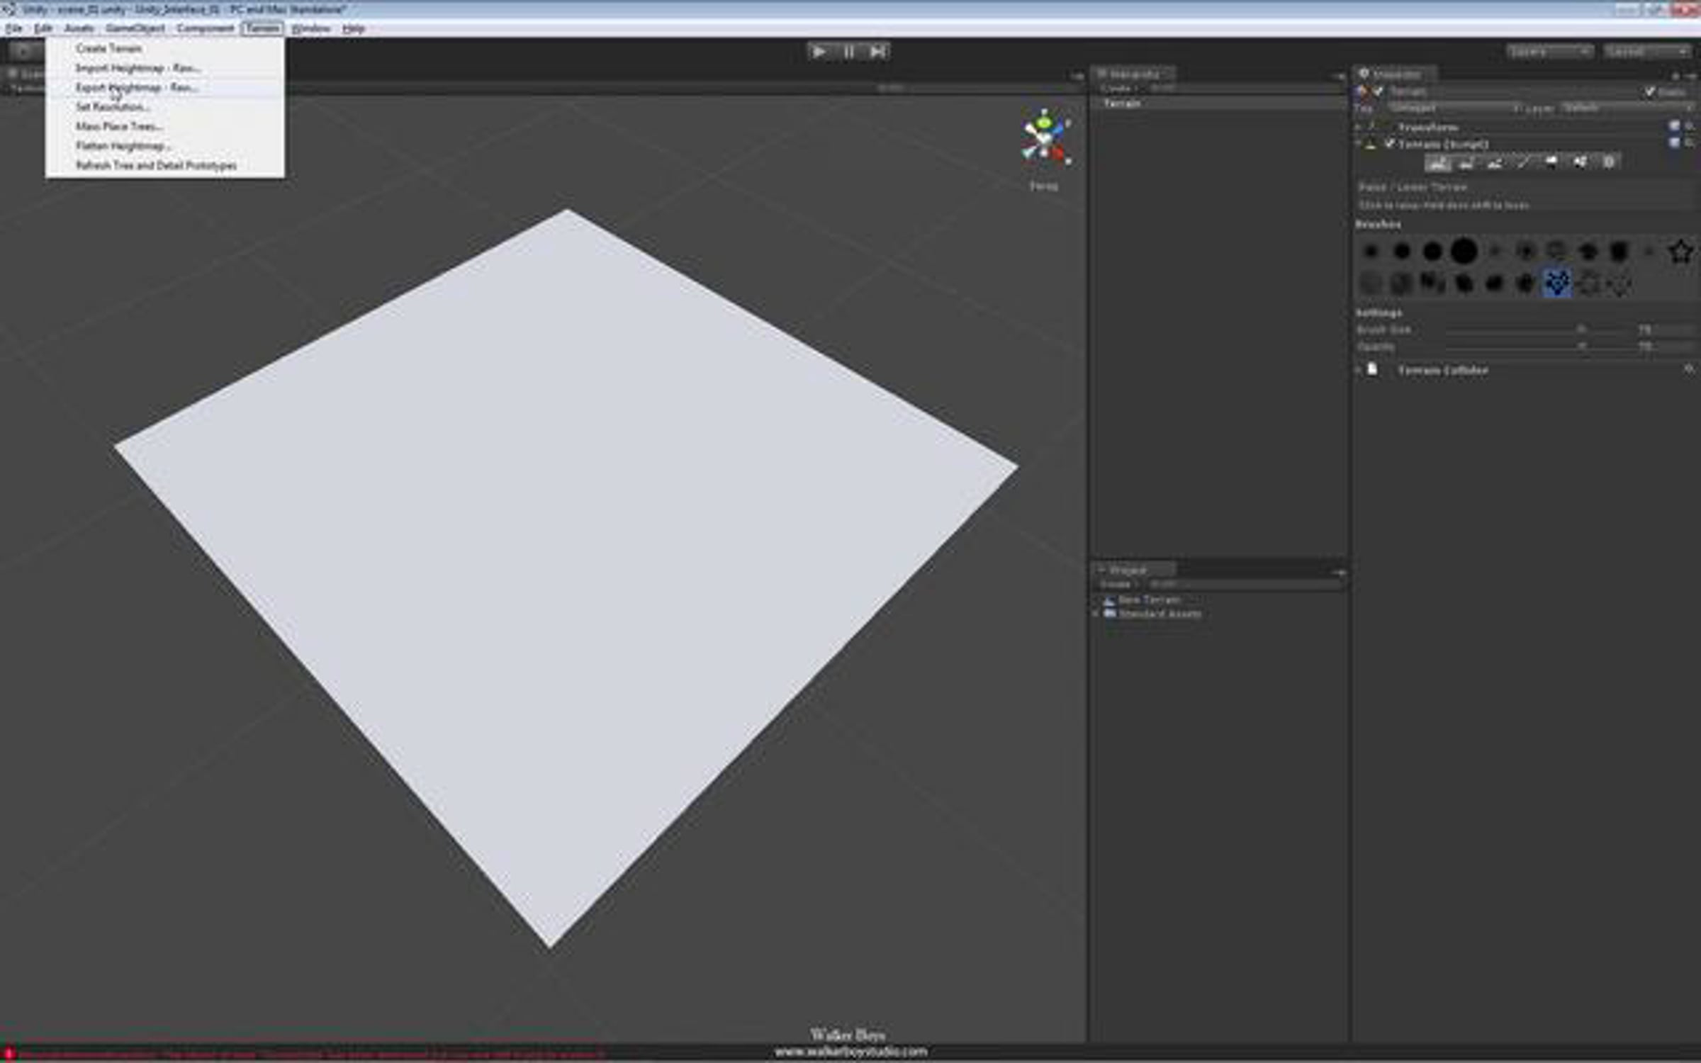This screenshot has height=1063, width=1701.
Task: Pick the star outline brush
Action: (1680, 251)
